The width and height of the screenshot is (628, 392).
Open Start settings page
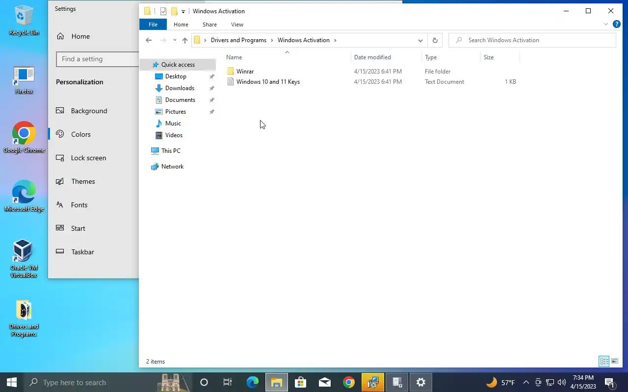[78, 228]
